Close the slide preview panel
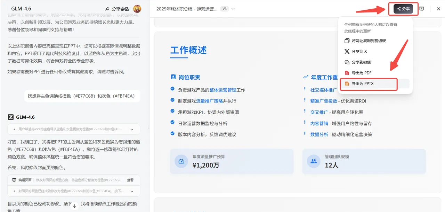 point(438,9)
